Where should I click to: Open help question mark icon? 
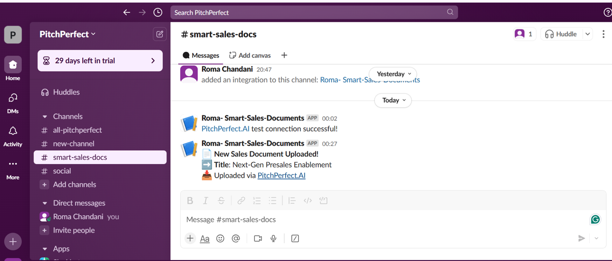tap(607, 13)
